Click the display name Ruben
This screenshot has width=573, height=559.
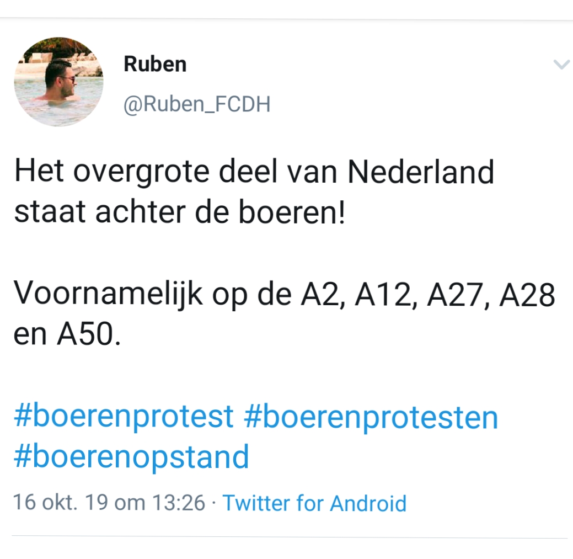point(155,65)
